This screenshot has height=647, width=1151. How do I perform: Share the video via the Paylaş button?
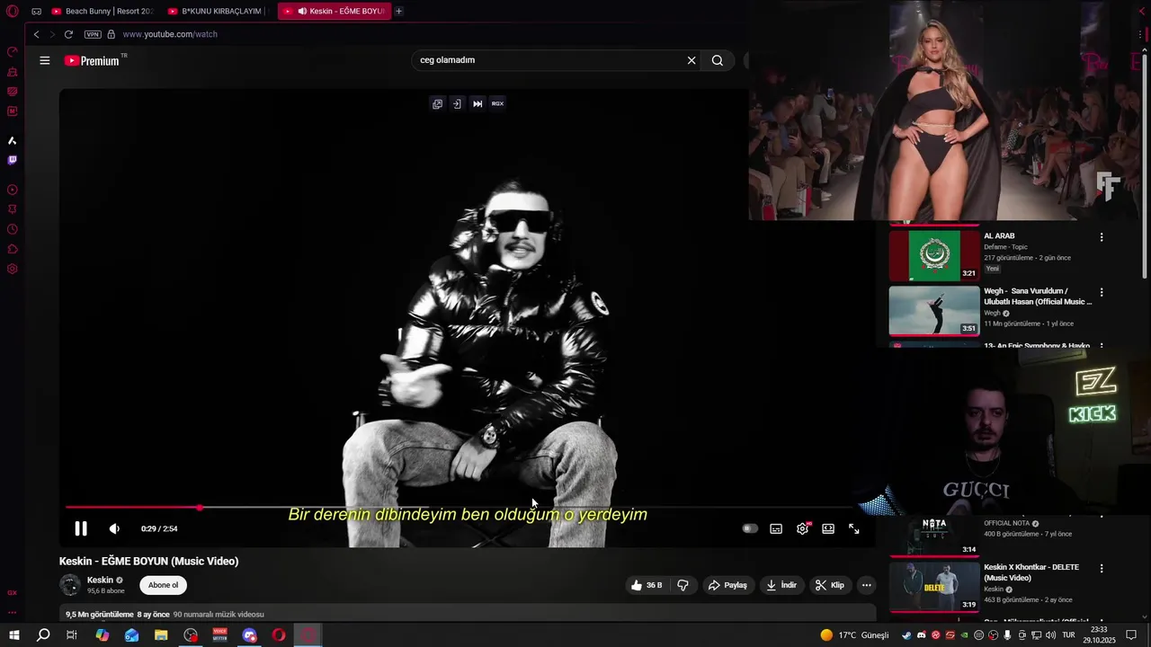tap(727, 585)
